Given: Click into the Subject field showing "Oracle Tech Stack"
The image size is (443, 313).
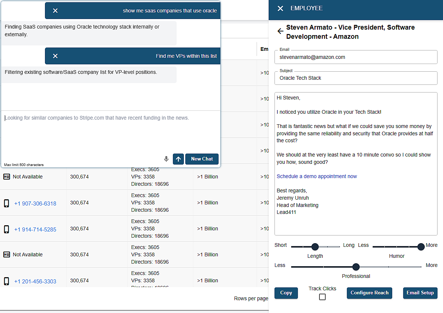Looking at the screenshot, I should click(x=356, y=78).
